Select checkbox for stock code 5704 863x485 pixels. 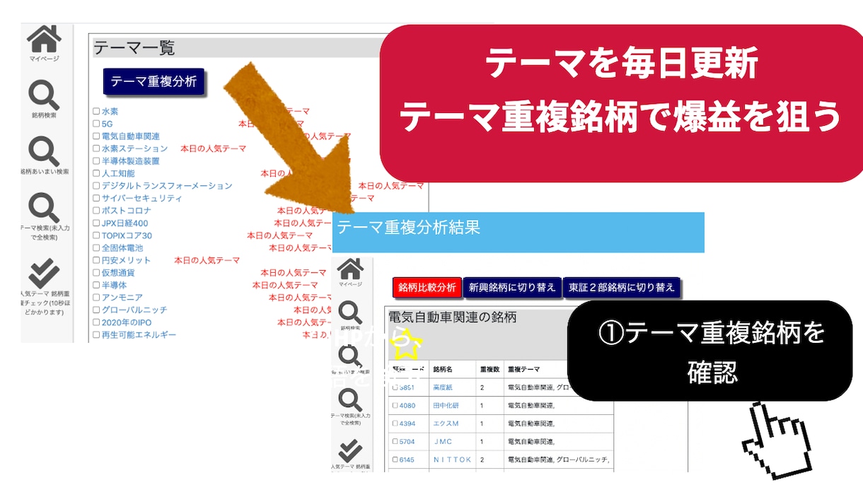click(395, 441)
